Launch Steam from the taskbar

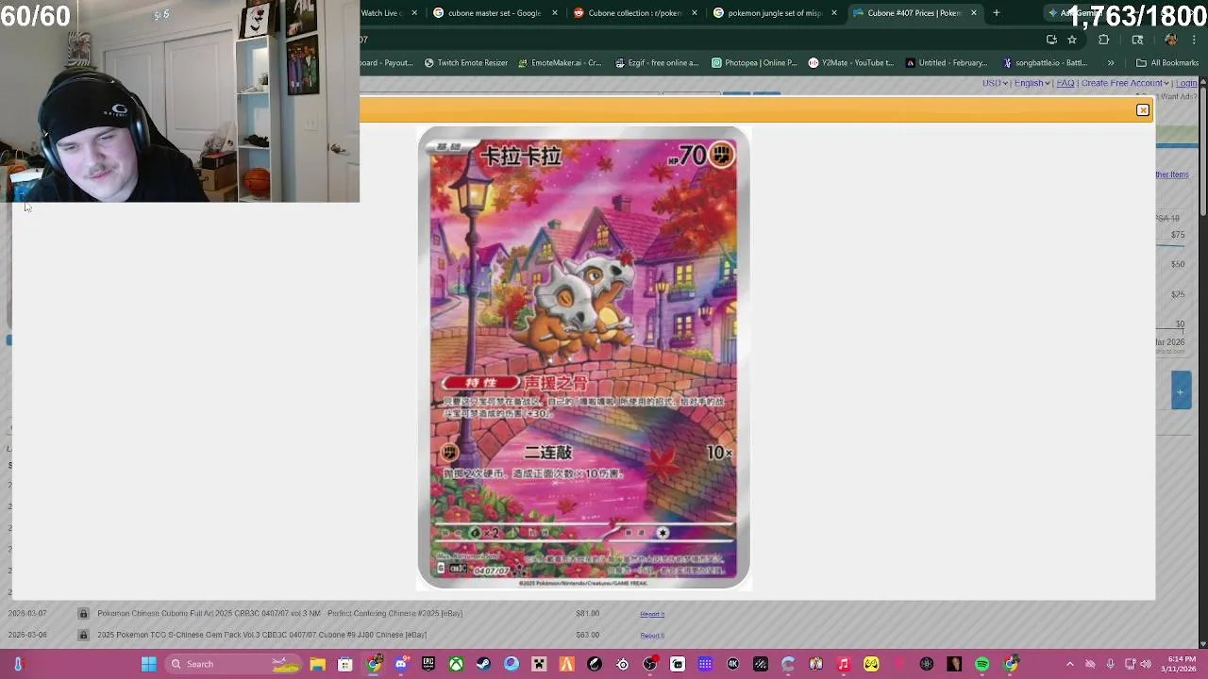(x=484, y=664)
